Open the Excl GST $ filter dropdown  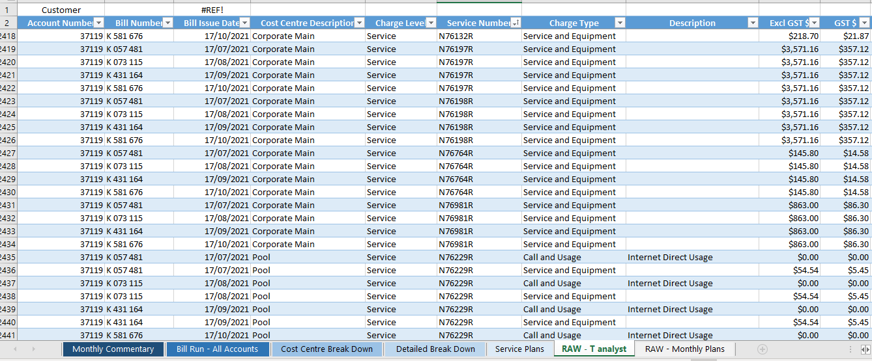[814, 23]
